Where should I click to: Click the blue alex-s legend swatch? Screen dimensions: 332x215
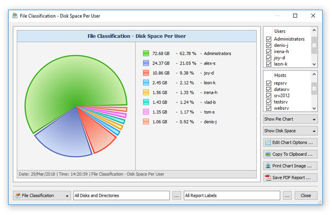tap(146, 63)
